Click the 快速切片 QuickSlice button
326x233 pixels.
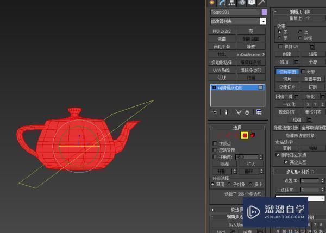[287, 87]
